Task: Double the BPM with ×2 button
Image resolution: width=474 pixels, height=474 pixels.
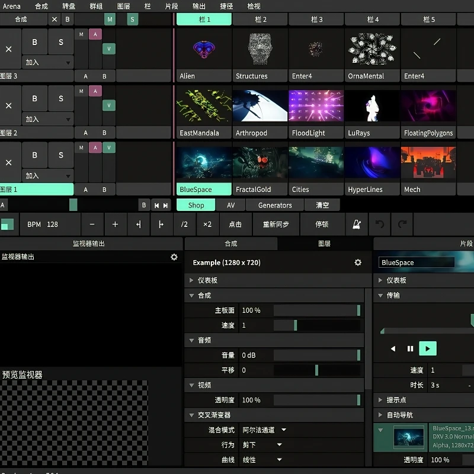Action: click(x=207, y=225)
